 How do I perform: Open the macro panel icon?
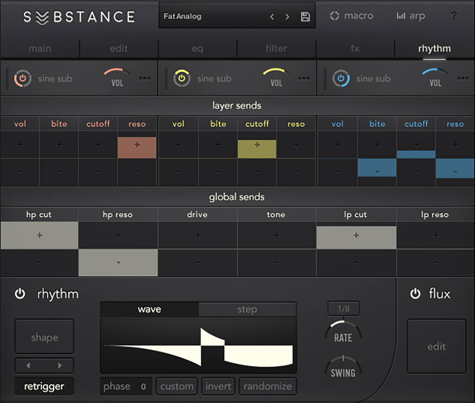pos(334,16)
